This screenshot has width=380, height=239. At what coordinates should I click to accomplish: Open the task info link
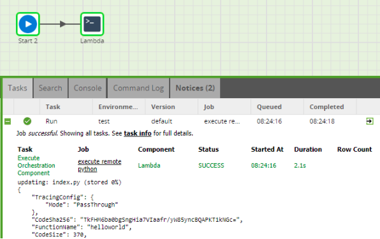click(138, 133)
